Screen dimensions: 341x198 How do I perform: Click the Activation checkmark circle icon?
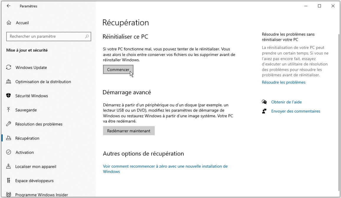pos(9,152)
